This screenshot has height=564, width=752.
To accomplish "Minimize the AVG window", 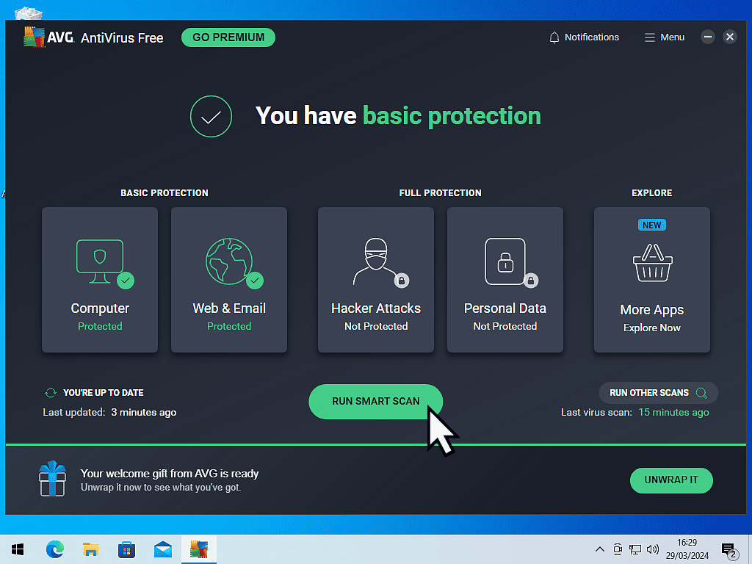I will (707, 37).
